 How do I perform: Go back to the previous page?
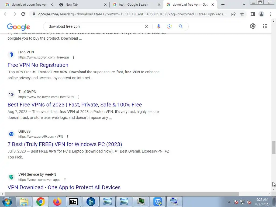[x=6, y=14]
